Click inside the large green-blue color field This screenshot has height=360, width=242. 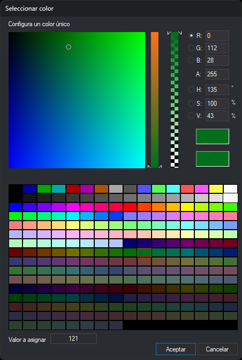pyautogui.click(x=77, y=100)
